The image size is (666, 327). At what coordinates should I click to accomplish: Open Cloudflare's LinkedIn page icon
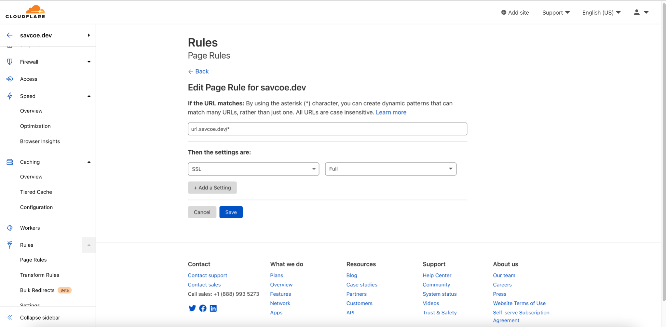pos(213,308)
